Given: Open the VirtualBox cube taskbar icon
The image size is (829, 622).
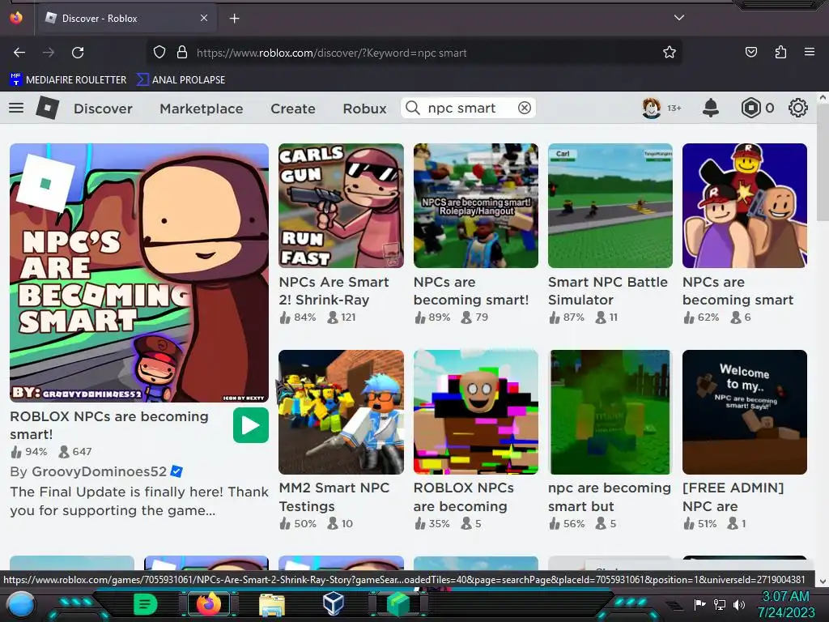Looking at the screenshot, I should tap(334, 603).
